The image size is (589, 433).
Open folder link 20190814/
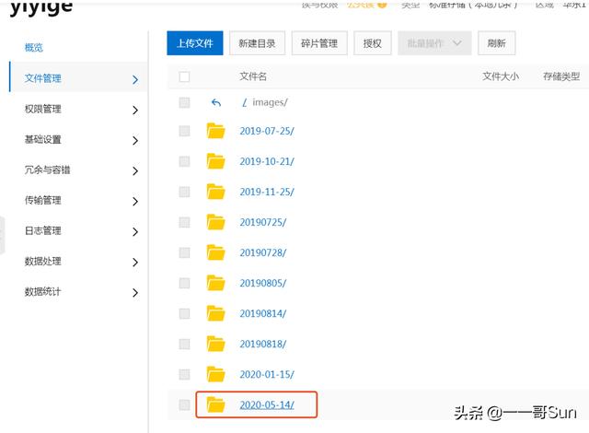coord(263,314)
